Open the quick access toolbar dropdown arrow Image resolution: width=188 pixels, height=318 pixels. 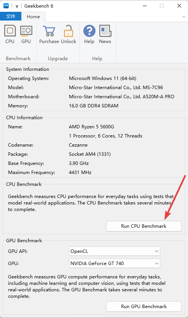click(x=17, y=6)
